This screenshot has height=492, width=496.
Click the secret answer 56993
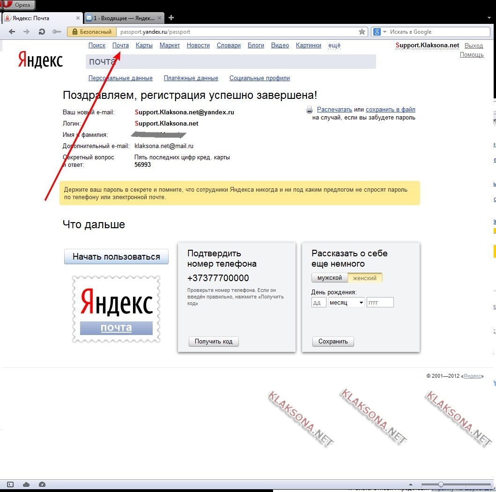point(143,164)
